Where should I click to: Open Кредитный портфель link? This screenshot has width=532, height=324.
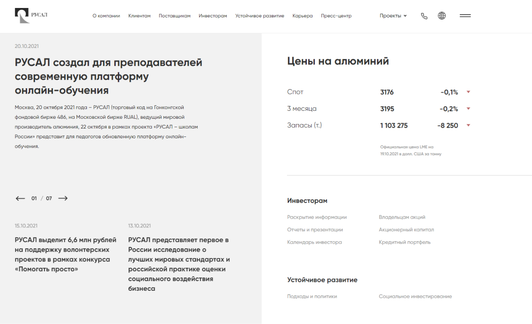(405, 242)
